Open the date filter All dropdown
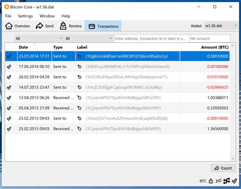The image size is (241, 189). tap(39, 39)
